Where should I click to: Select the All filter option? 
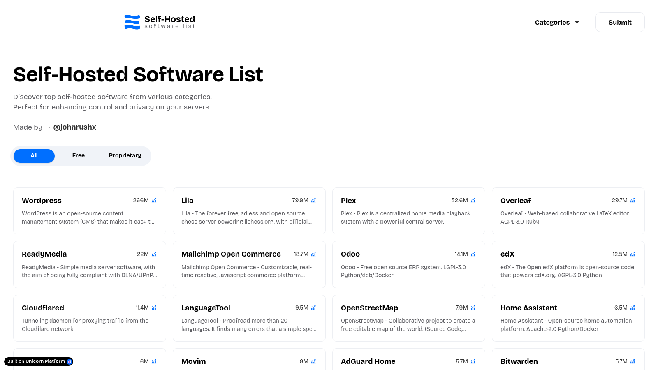click(x=34, y=156)
